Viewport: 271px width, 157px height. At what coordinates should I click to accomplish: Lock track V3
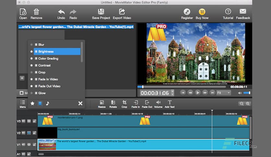click(34, 121)
